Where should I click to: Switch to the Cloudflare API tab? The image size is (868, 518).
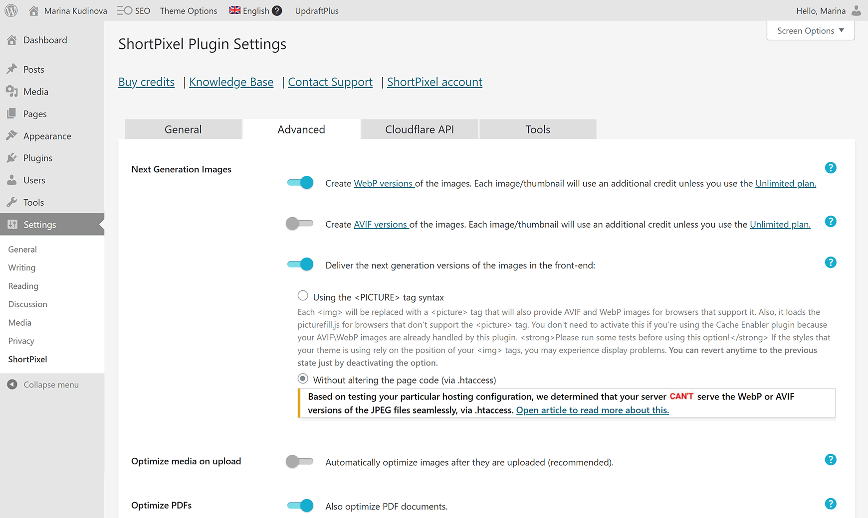tap(420, 129)
